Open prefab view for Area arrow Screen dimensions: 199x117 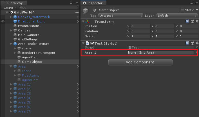point(78,66)
